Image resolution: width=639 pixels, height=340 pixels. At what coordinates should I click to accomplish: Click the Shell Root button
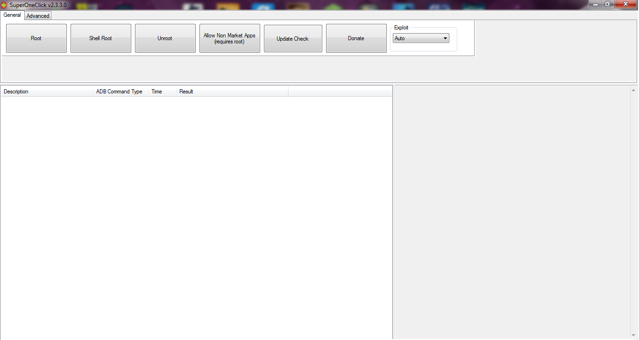[x=100, y=38]
